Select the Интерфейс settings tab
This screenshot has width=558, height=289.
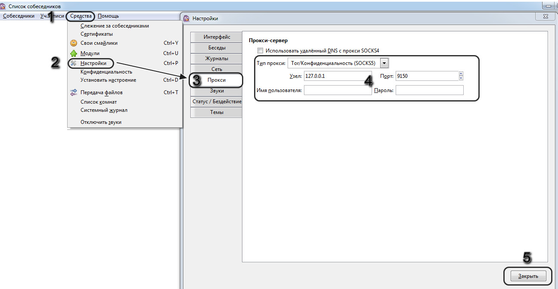pyautogui.click(x=217, y=37)
